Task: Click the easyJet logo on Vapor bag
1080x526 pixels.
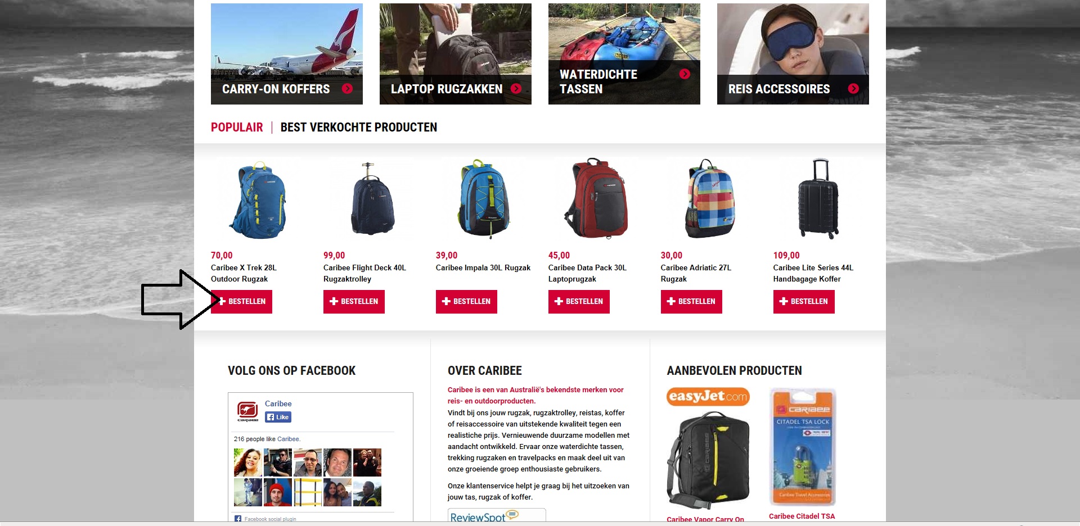Action: click(708, 397)
